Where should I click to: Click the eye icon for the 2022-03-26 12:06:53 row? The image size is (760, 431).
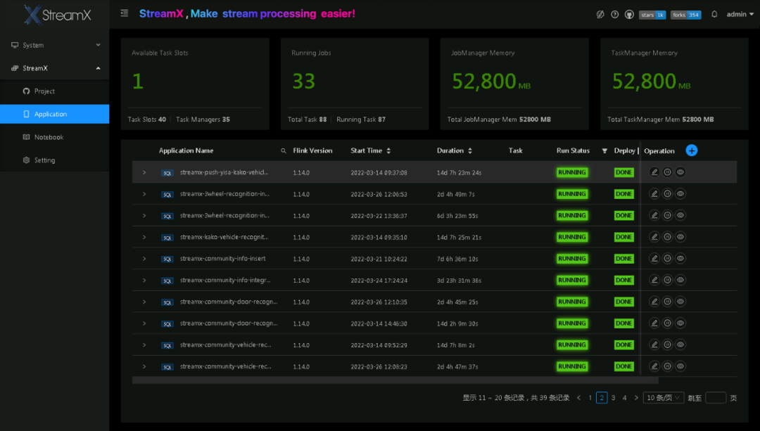680,194
